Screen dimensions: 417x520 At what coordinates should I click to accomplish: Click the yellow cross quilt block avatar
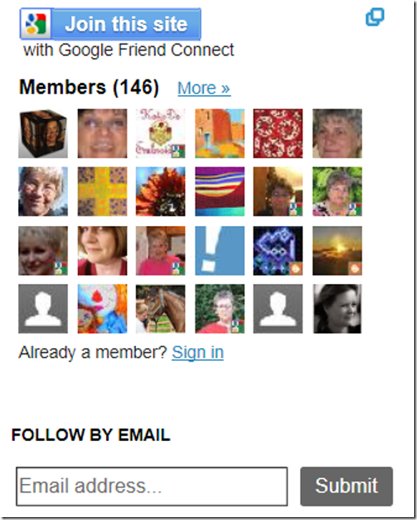point(103,192)
